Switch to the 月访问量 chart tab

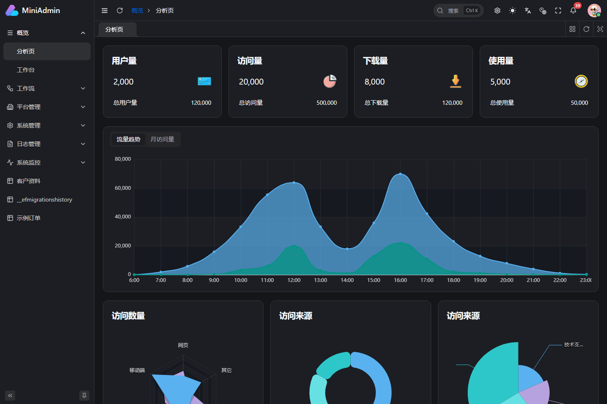[162, 139]
